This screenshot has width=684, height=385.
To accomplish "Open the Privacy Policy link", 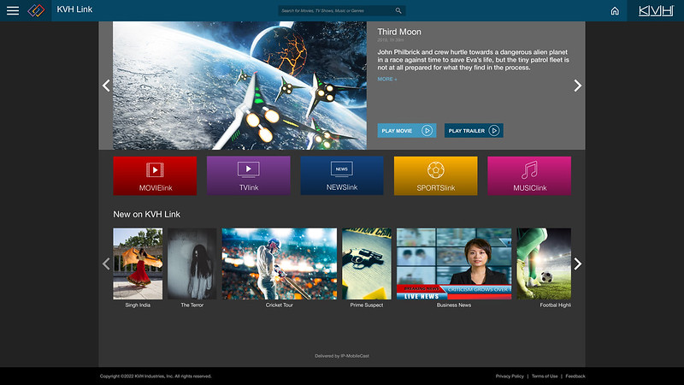I will [510, 376].
